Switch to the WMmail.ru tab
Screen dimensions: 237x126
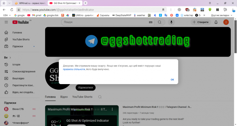coord(31,3)
